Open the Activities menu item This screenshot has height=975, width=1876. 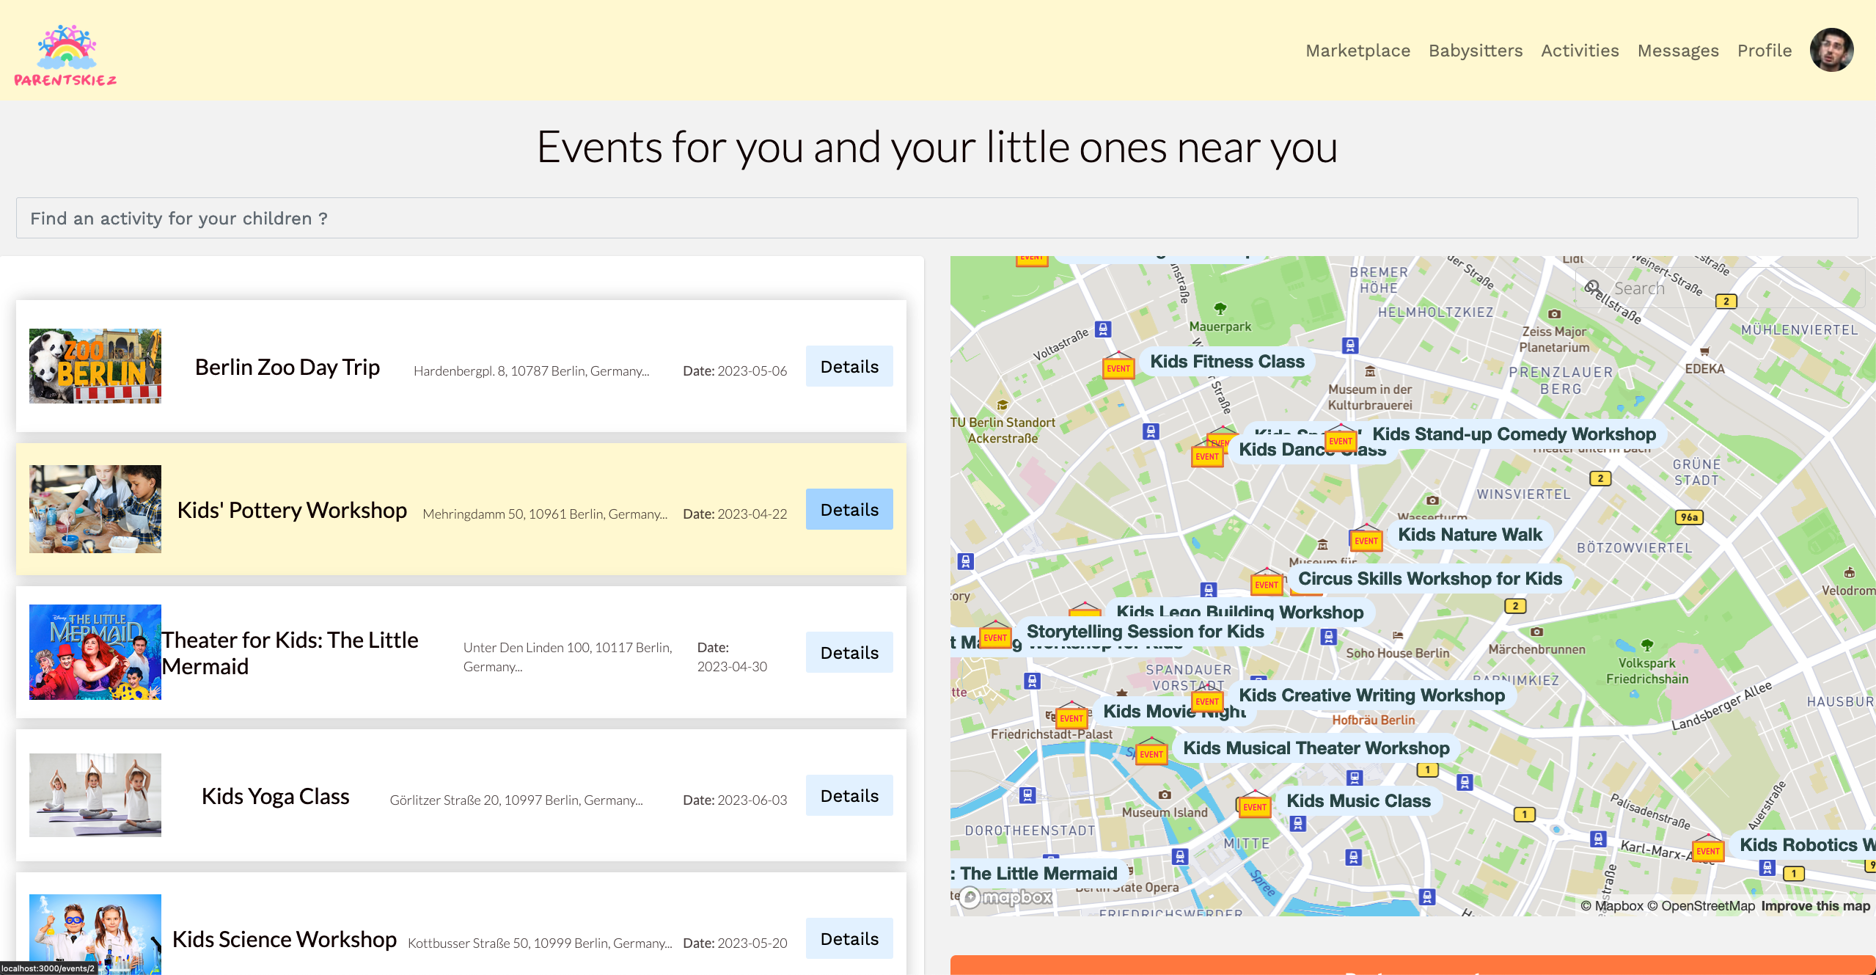1580,51
